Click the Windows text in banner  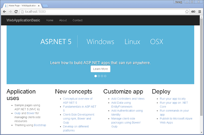[100, 42]
